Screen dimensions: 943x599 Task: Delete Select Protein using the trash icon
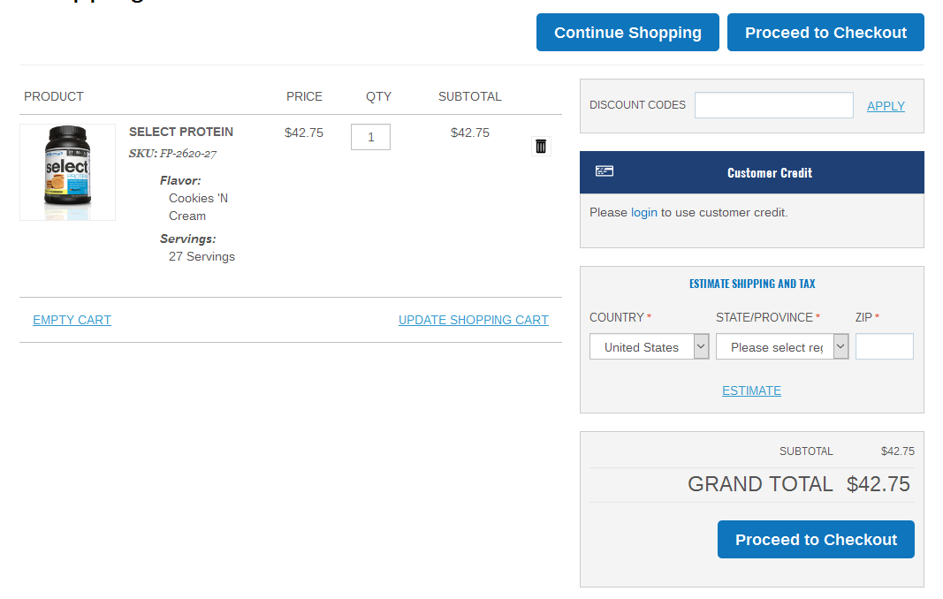pos(541,146)
